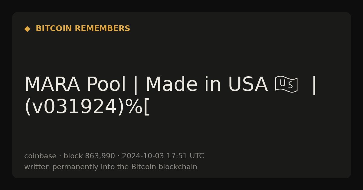Select the USA text before the flag
363x190 pixels.
248,84
